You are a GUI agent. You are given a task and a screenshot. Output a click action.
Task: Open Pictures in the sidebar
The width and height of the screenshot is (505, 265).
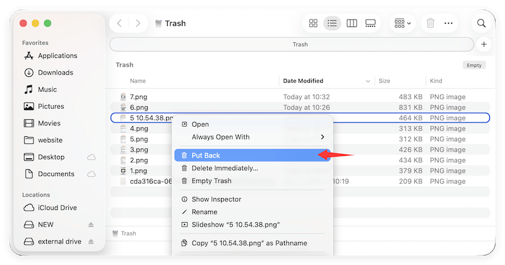(44, 106)
